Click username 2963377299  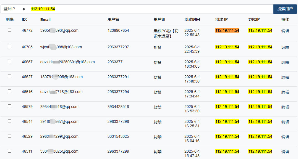(118, 151)
